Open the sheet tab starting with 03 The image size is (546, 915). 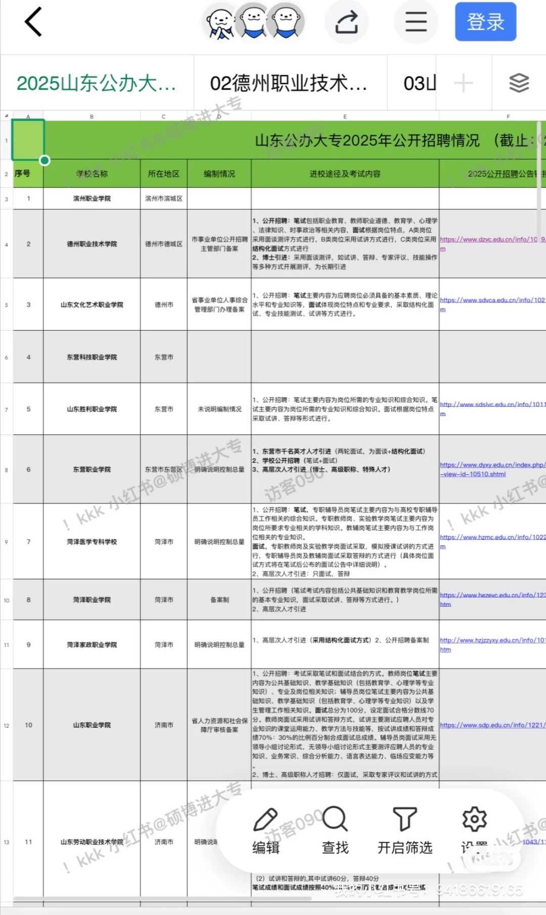pos(420,83)
